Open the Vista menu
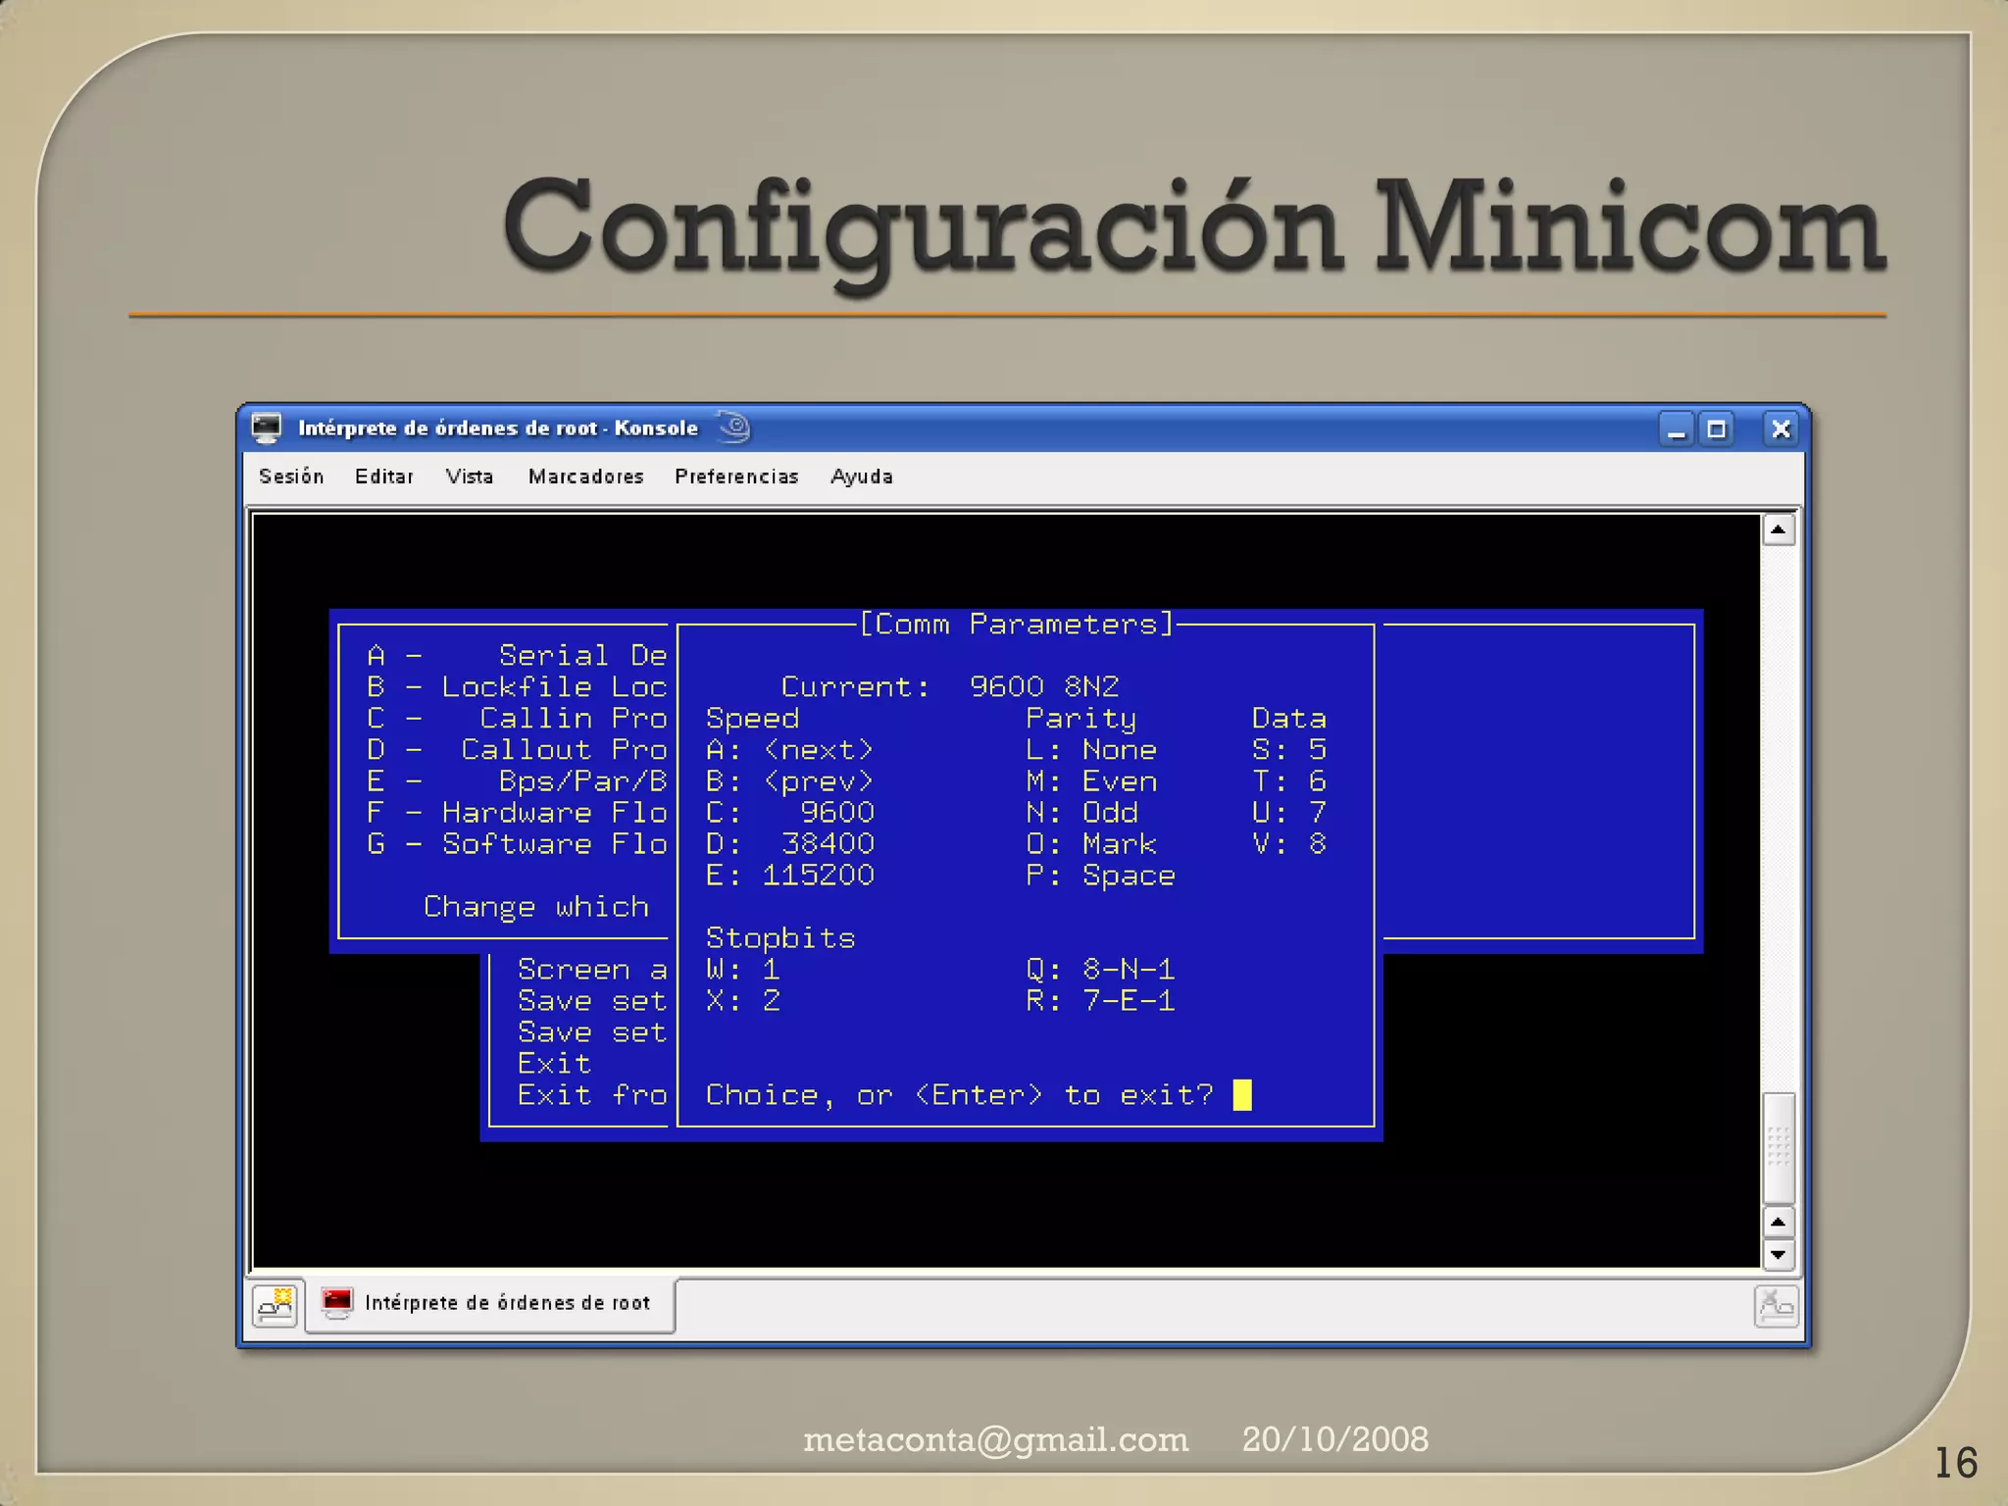 pos(470,477)
